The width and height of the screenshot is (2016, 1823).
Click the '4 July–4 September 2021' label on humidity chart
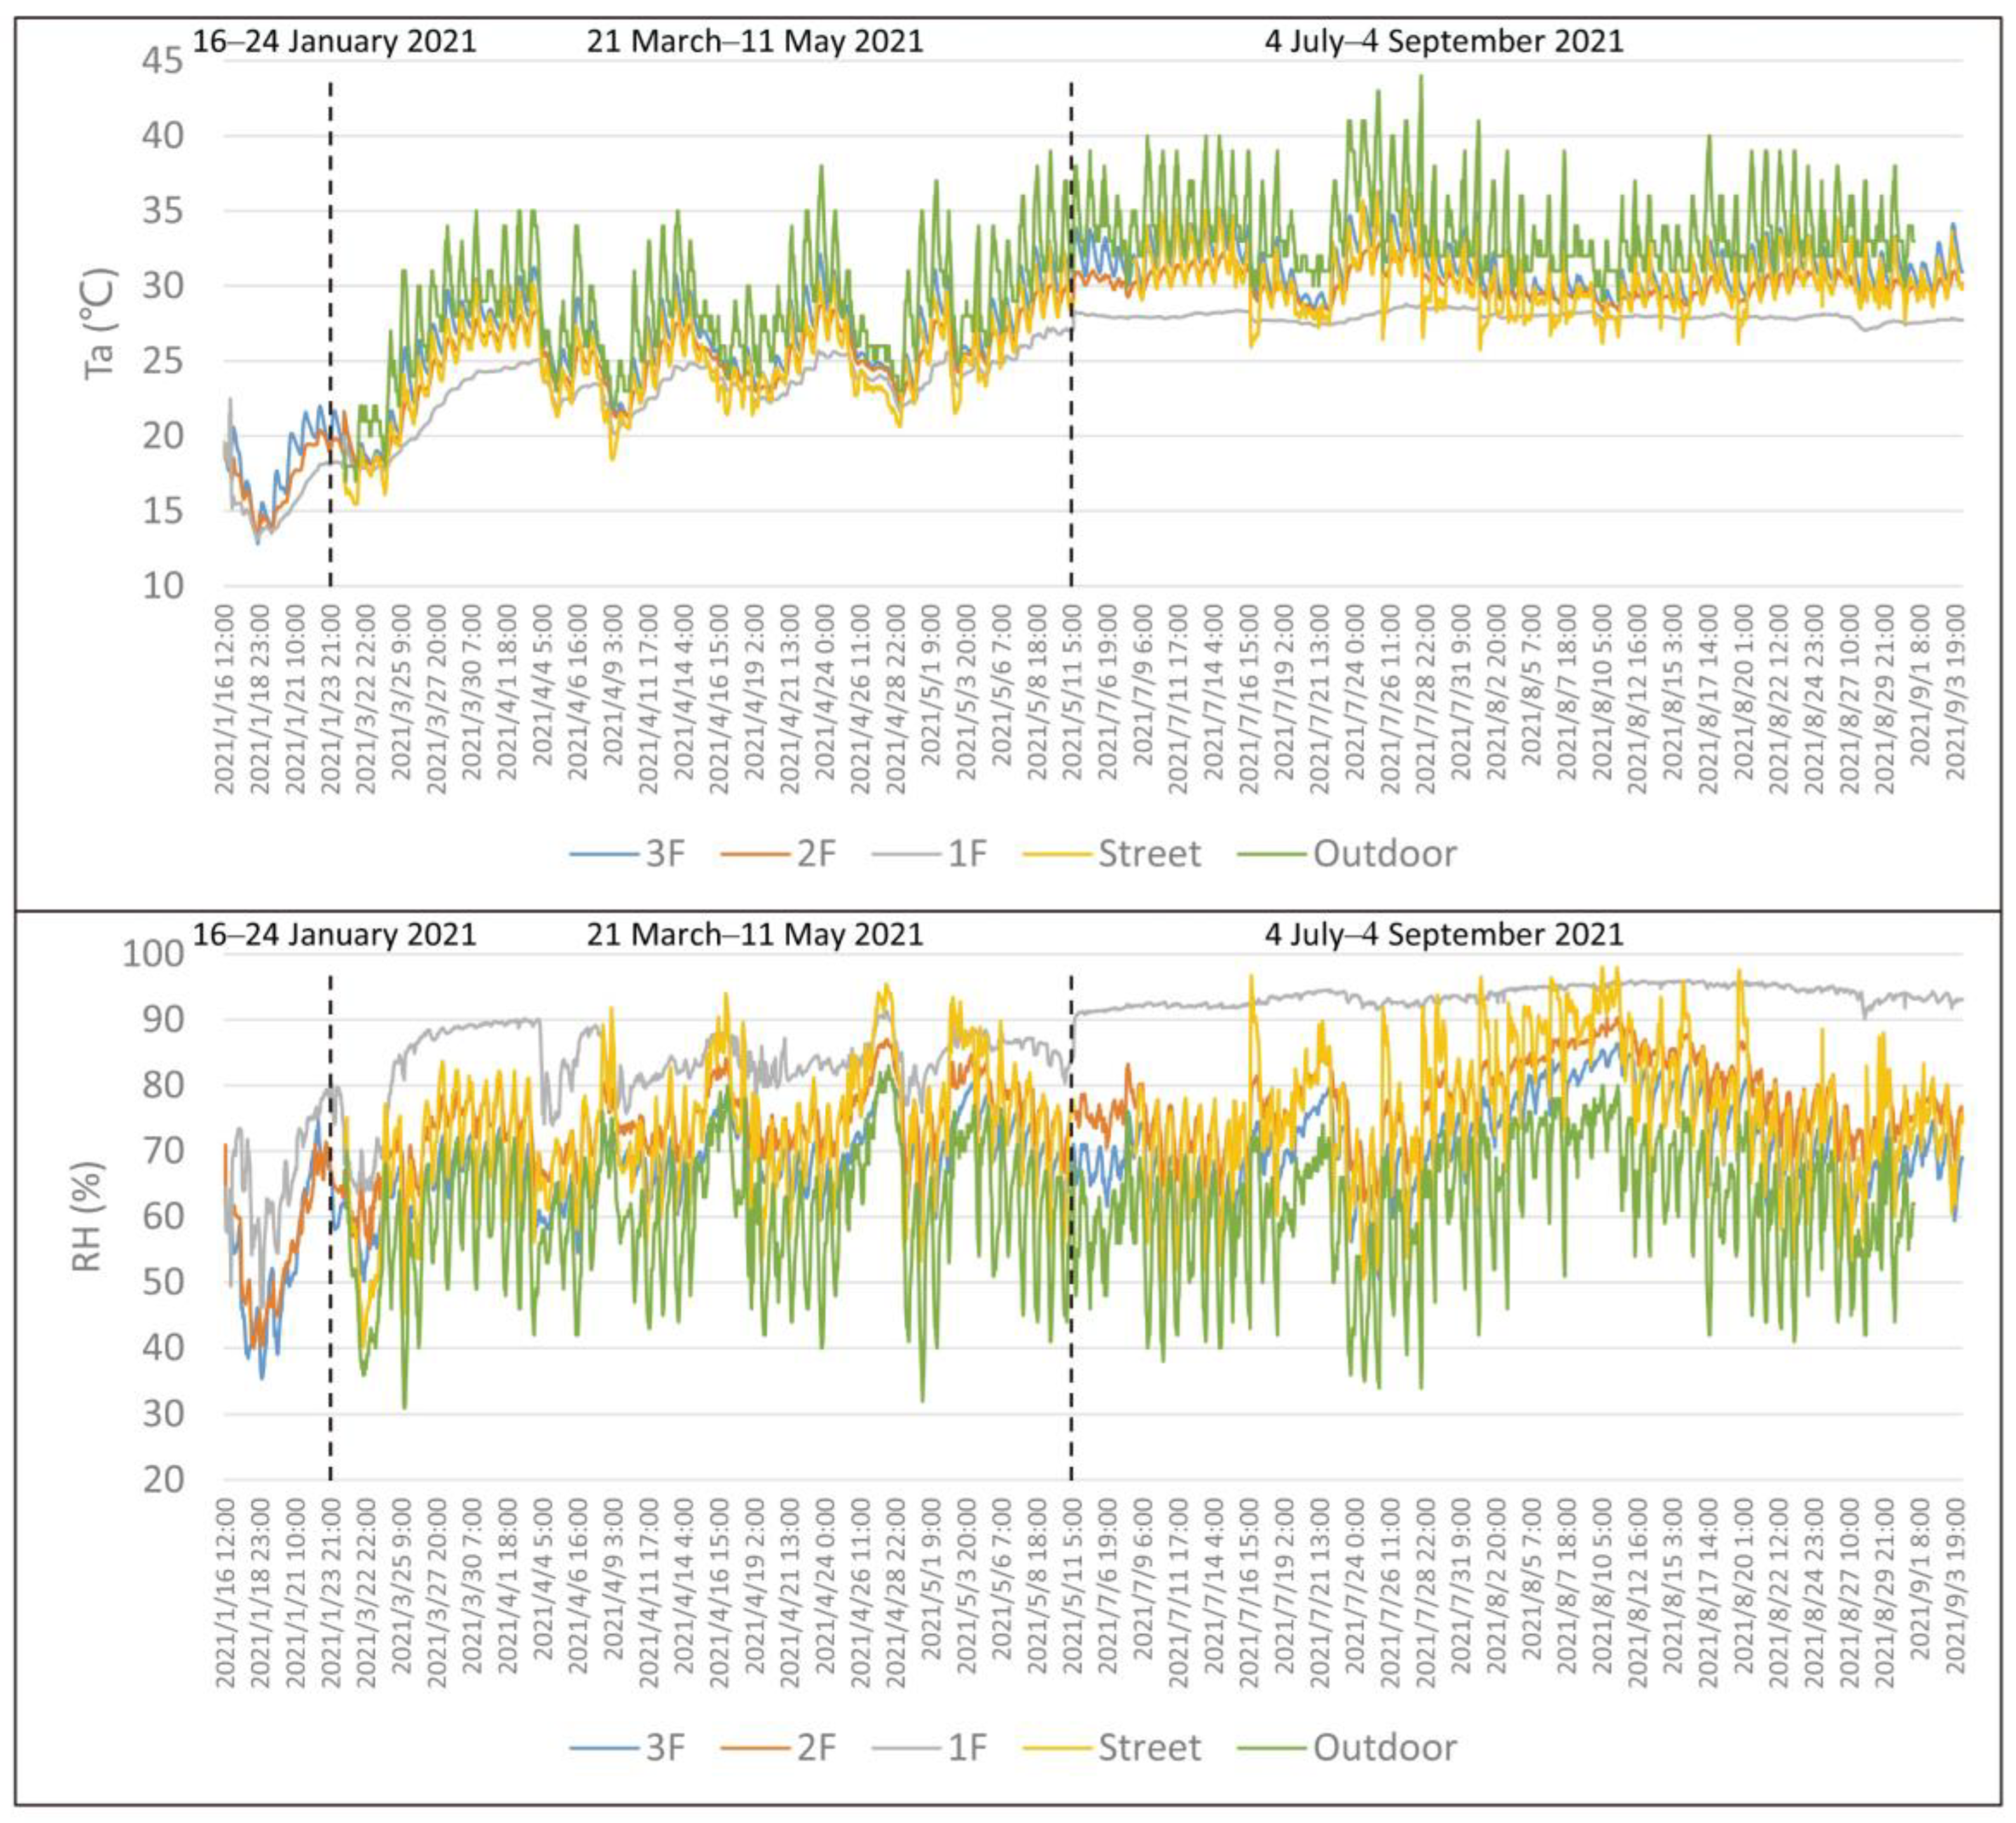coord(1444,934)
